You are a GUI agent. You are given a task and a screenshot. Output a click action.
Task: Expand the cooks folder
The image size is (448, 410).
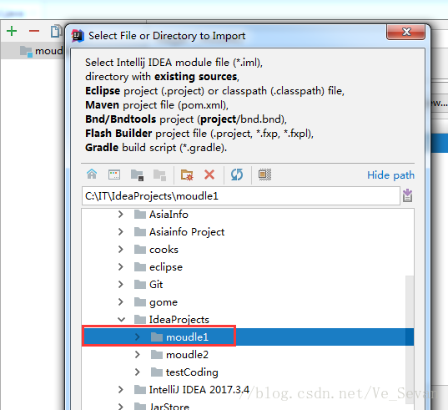point(121,250)
